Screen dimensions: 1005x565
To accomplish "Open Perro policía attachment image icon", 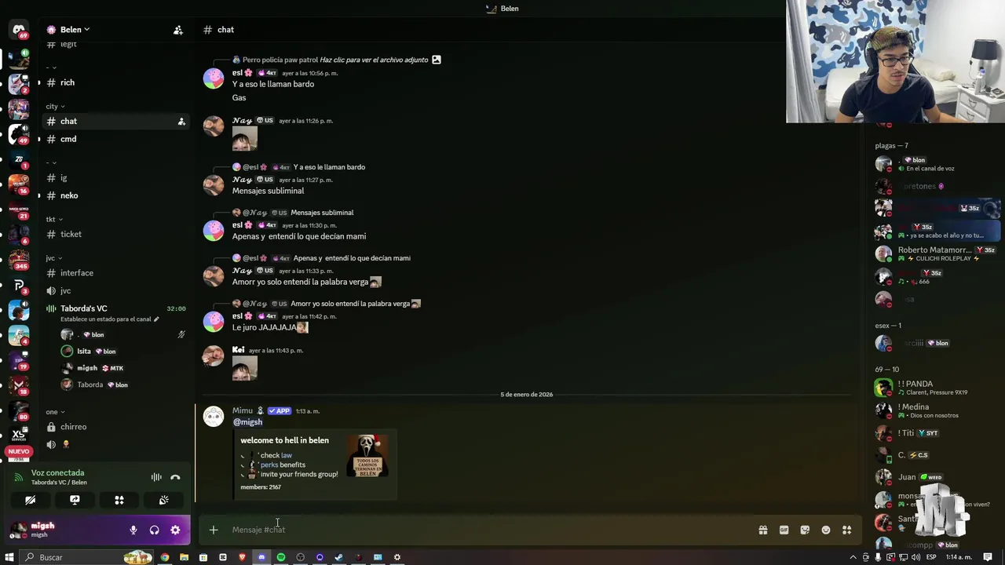I will 437,60.
